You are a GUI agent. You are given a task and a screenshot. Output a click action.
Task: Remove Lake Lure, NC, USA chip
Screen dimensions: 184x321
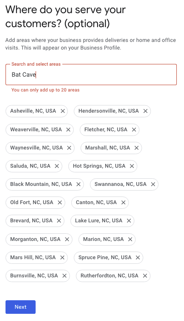tap(129, 221)
